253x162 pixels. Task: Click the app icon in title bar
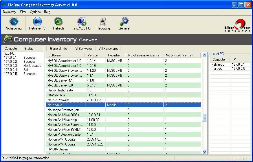4,5
